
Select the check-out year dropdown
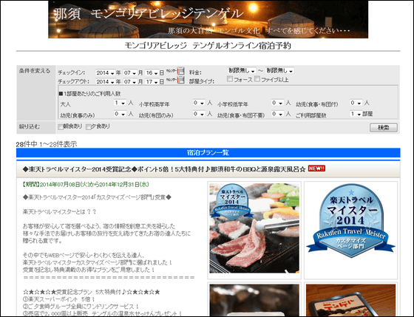tap(105, 82)
